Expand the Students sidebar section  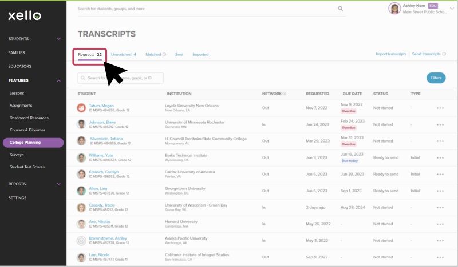(x=58, y=39)
